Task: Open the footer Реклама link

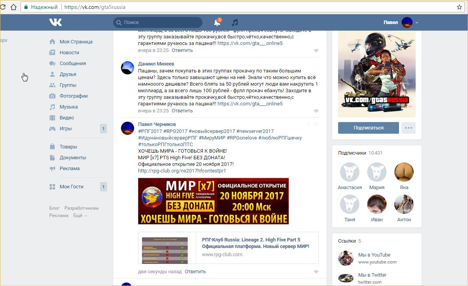Action: point(59,215)
